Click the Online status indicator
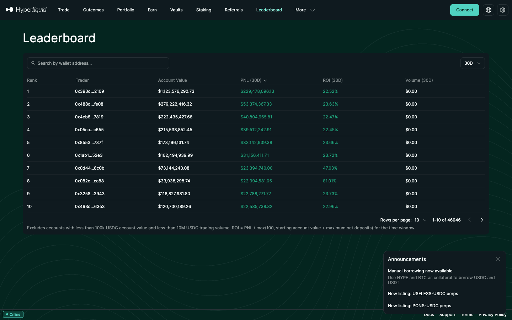 (13, 314)
